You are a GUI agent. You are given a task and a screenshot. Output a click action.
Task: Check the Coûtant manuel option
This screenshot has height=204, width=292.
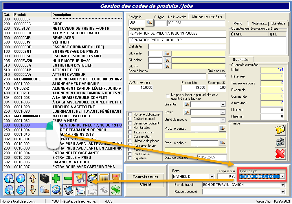tap(130, 119)
